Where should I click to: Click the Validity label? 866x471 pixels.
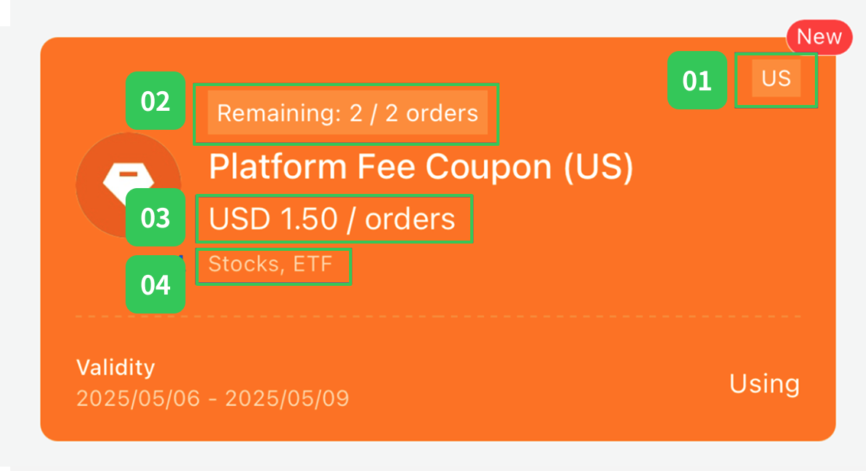click(x=115, y=367)
